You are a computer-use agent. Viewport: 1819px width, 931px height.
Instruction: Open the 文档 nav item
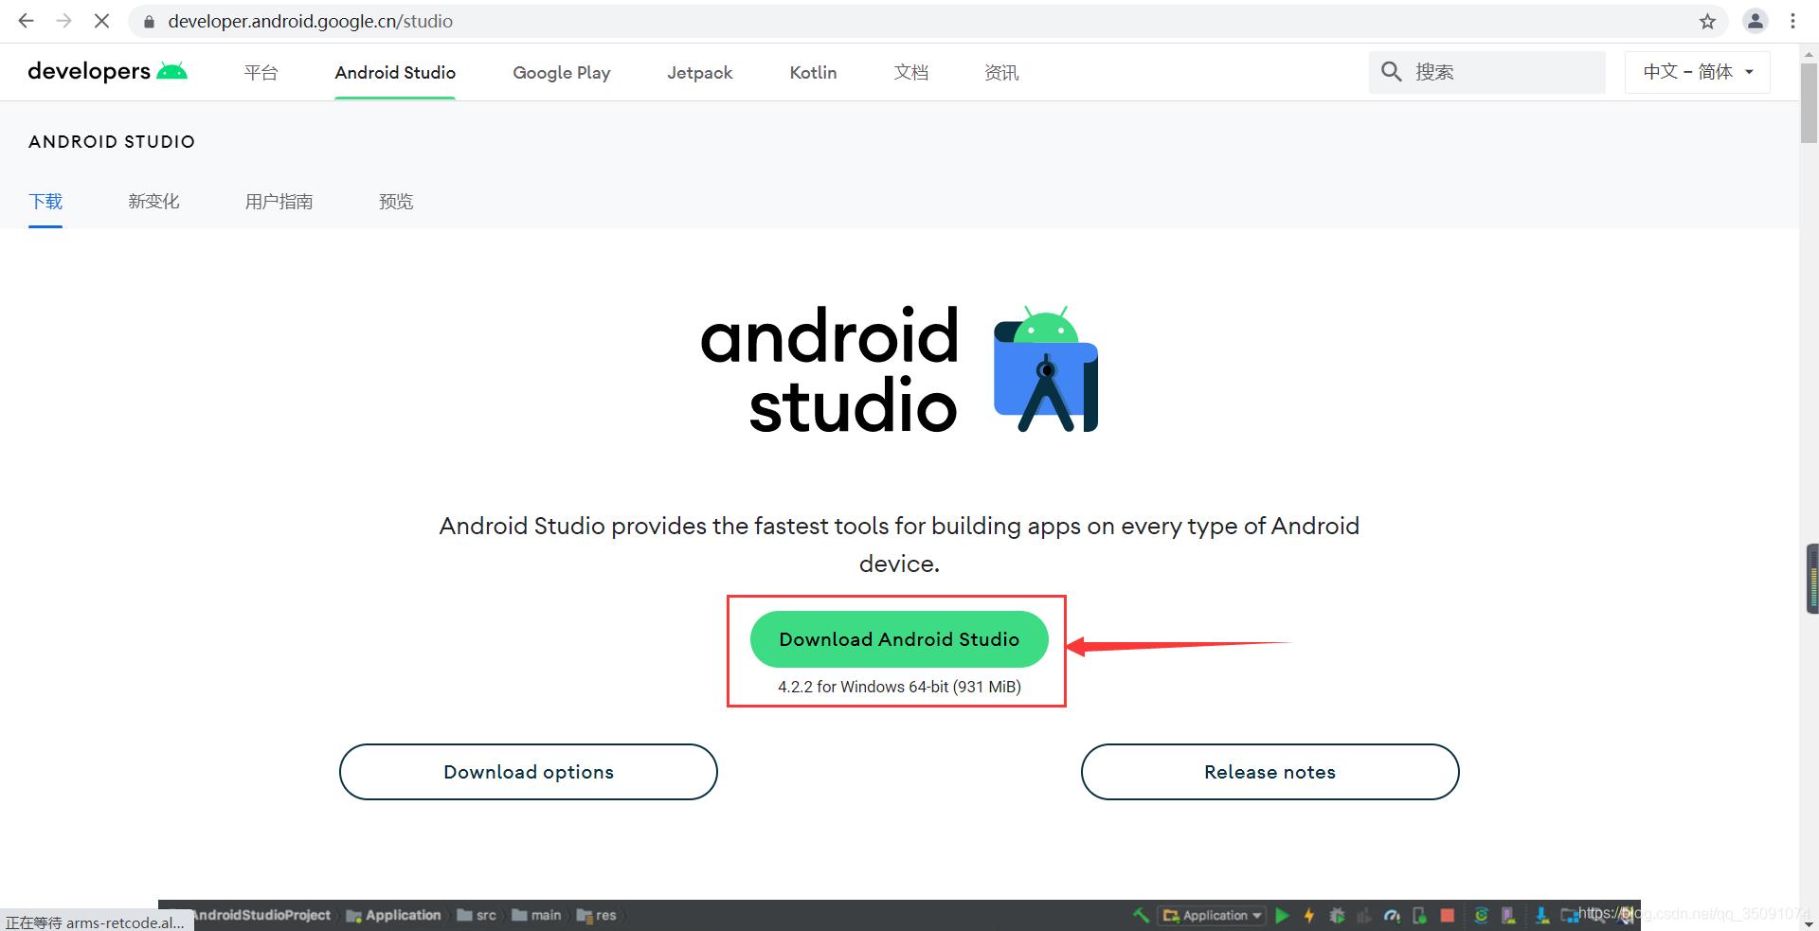click(x=910, y=72)
